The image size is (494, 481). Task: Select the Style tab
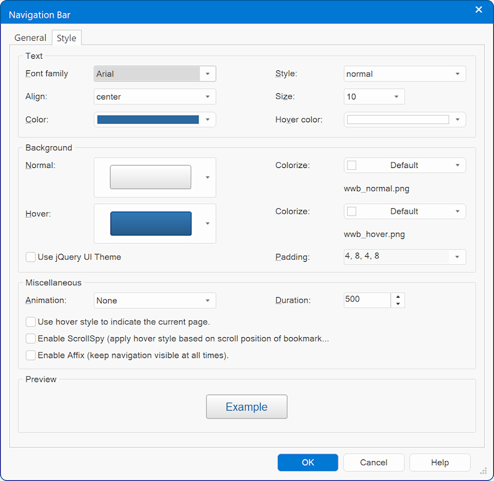67,38
